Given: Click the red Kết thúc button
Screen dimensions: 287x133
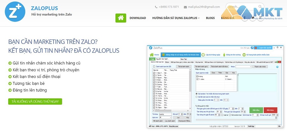Looking at the screenshot, I should pyautogui.click(x=270, y=110).
